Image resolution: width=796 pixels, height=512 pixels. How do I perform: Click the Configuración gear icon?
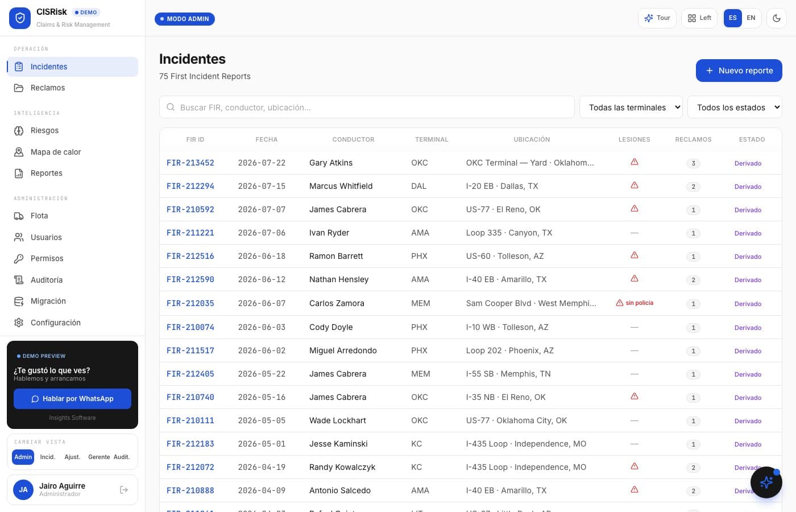(19, 323)
